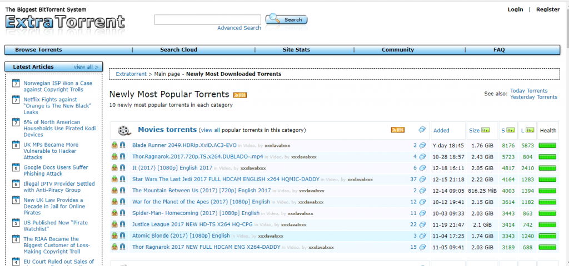The height and width of the screenshot is (266, 569).
Task: Click the comments bubble icon in Movies header
Action: pyautogui.click(x=422, y=130)
